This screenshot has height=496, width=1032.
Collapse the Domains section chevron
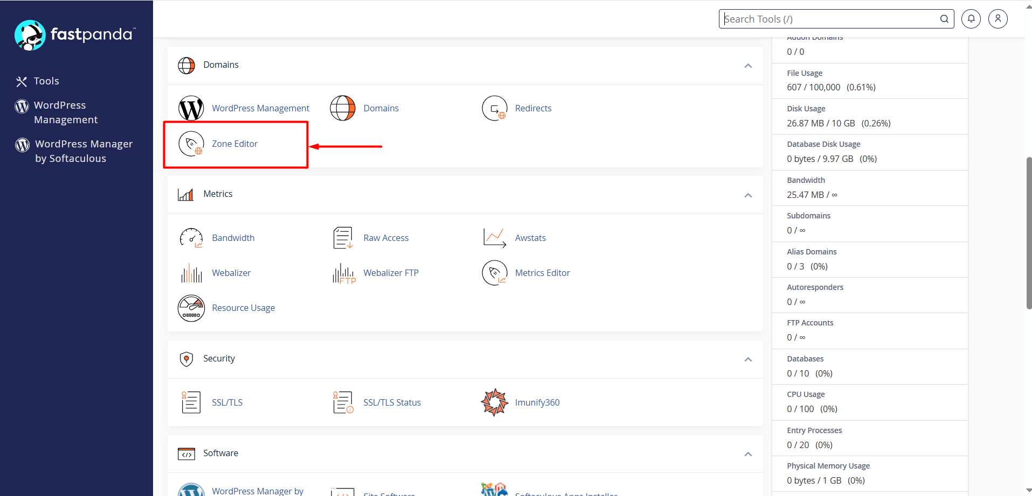(748, 66)
